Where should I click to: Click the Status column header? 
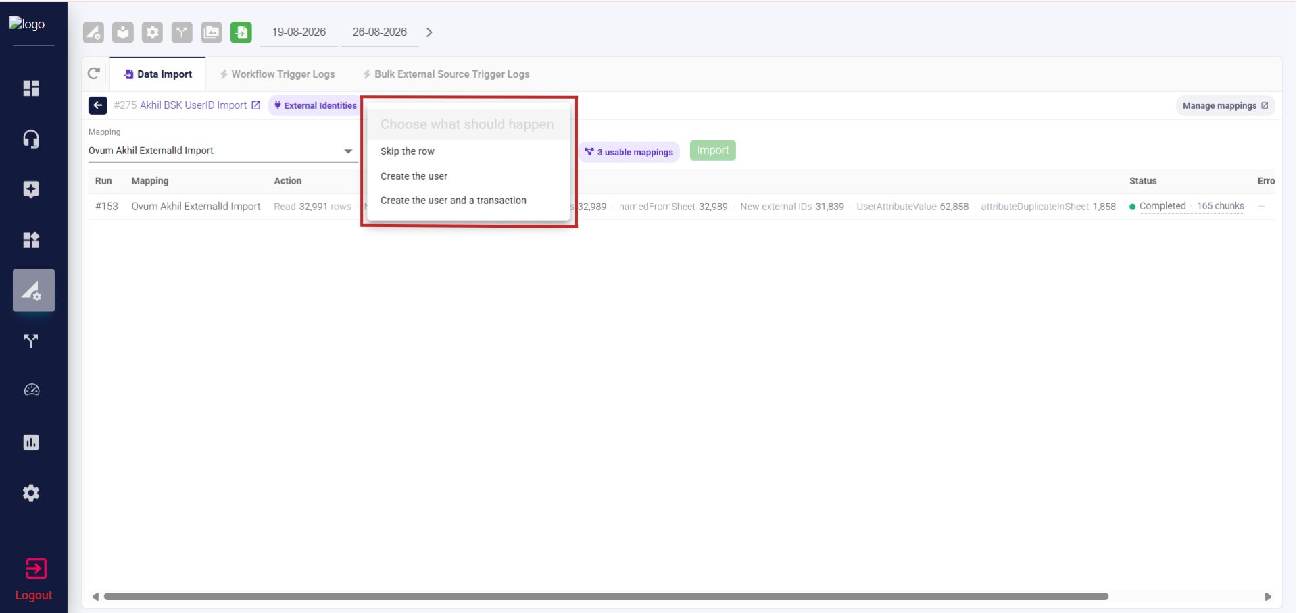tap(1143, 181)
